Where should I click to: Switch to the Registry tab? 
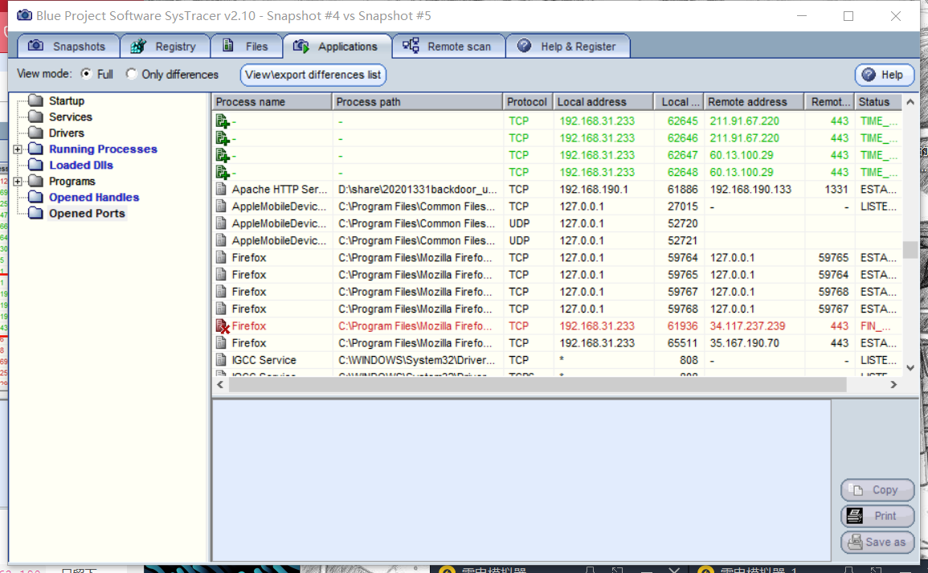pos(165,46)
